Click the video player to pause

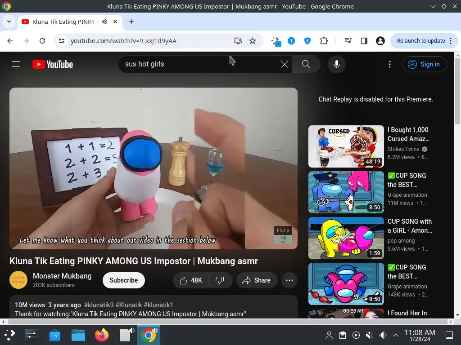coord(154,168)
